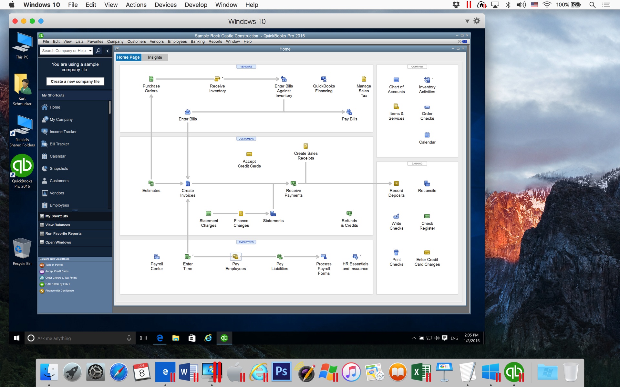
Task: Click the Estimates icon
Action: tap(151, 184)
